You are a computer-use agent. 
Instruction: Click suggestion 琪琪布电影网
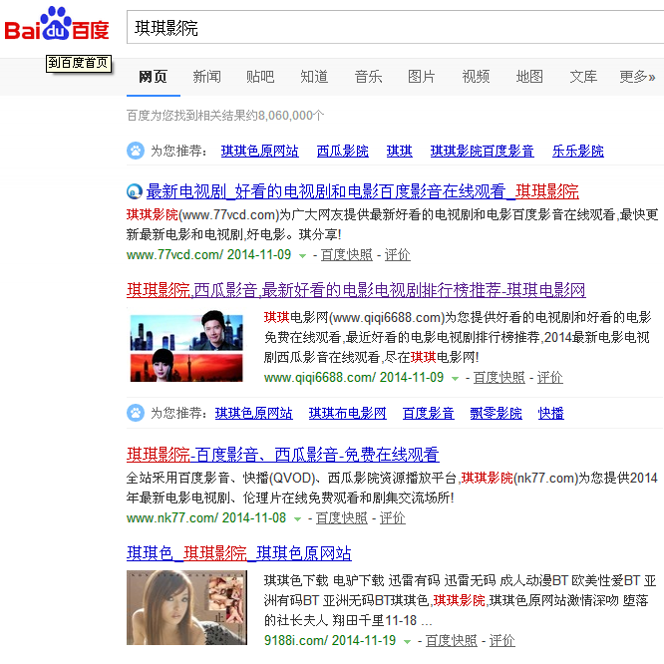[348, 413]
